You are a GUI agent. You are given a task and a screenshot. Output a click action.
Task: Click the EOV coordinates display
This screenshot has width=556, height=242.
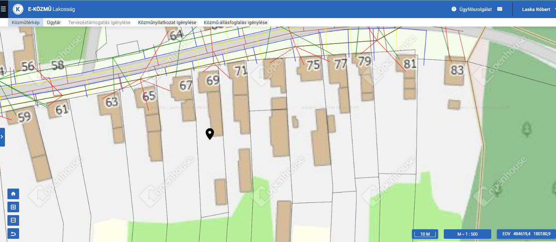(526, 234)
